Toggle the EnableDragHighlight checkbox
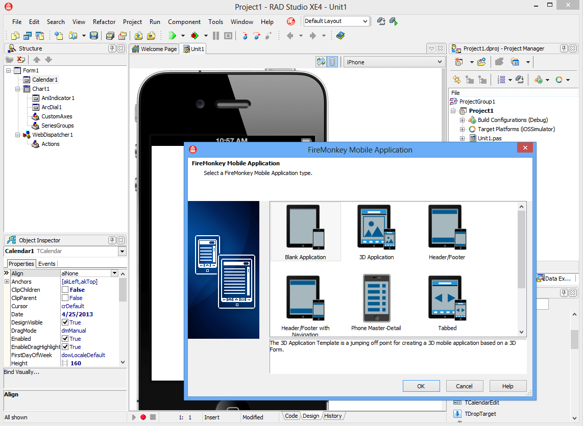The image size is (583, 426). (x=65, y=347)
